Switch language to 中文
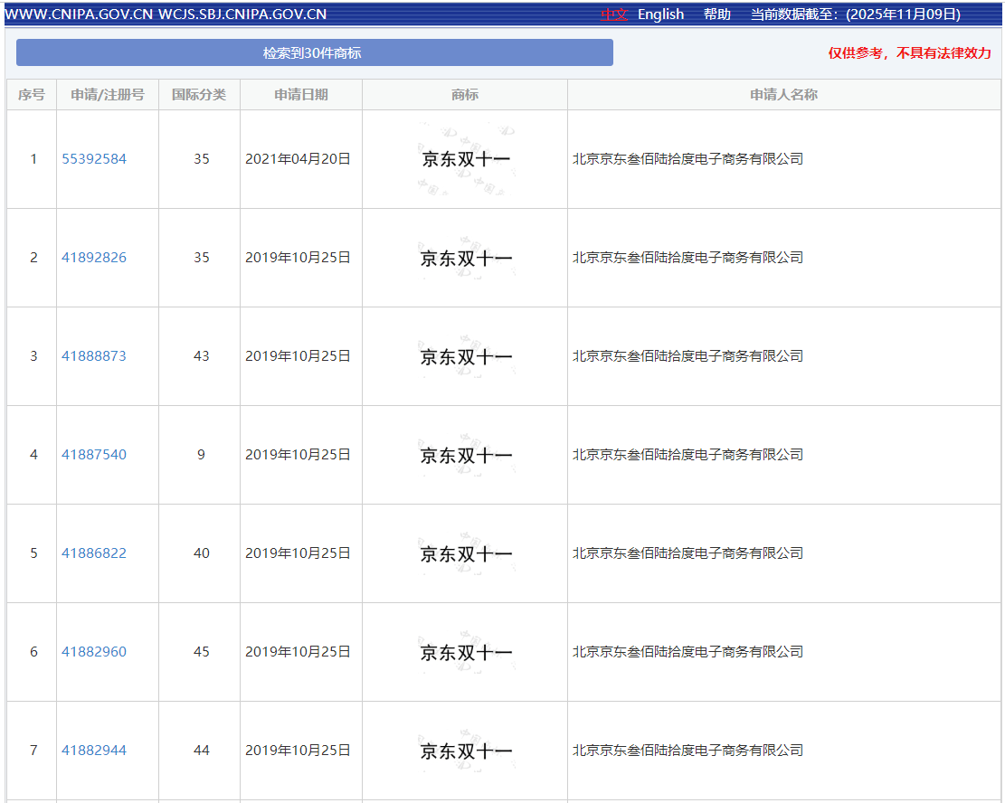 click(x=613, y=14)
